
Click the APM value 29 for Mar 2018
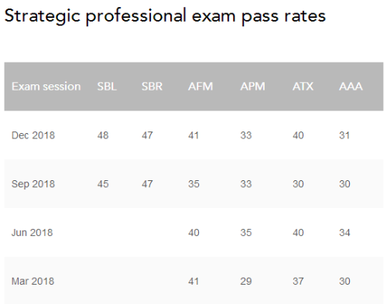[246, 282]
